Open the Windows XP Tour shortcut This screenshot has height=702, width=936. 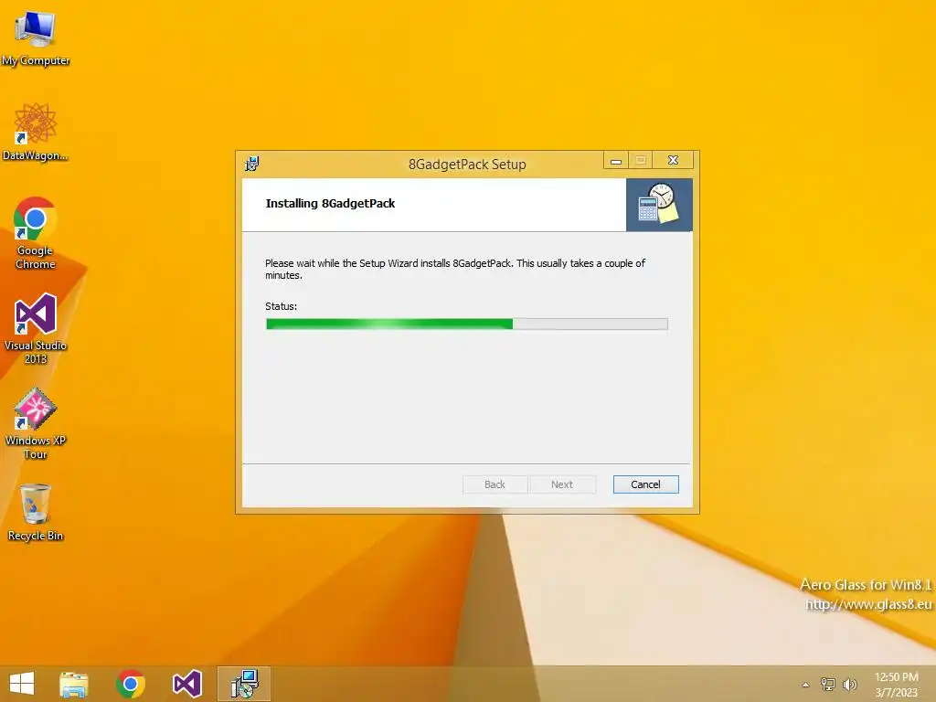(x=36, y=423)
